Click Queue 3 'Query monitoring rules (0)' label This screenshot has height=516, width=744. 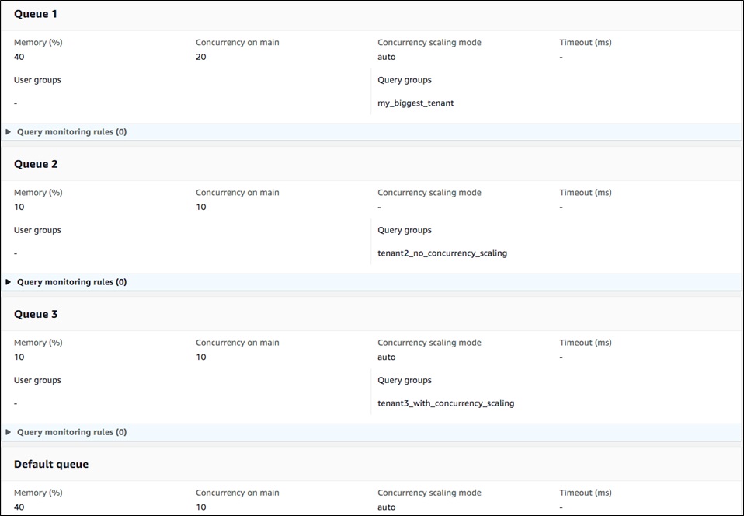[71, 432]
